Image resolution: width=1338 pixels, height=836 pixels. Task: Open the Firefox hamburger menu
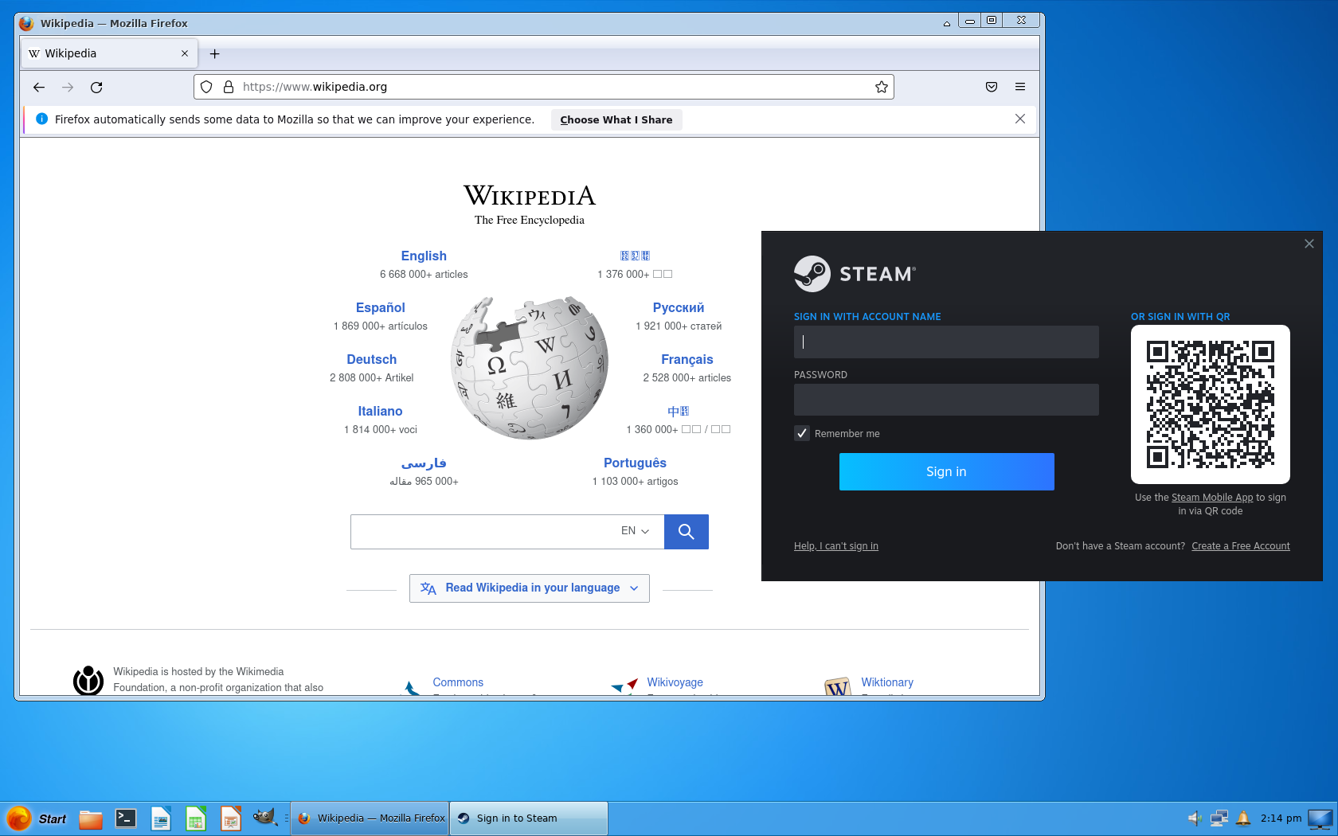pyautogui.click(x=1020, y=87)
